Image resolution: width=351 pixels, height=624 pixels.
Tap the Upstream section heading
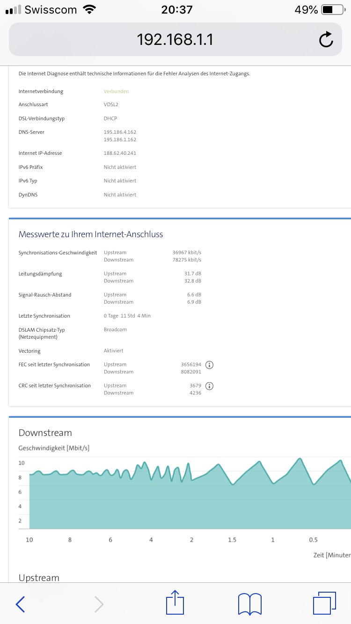point(39,578)
